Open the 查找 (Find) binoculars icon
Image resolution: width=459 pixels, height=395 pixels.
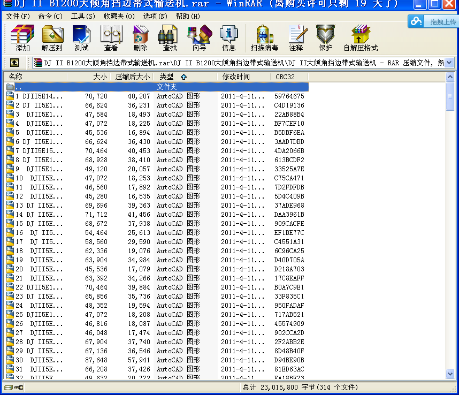(170, 38)
